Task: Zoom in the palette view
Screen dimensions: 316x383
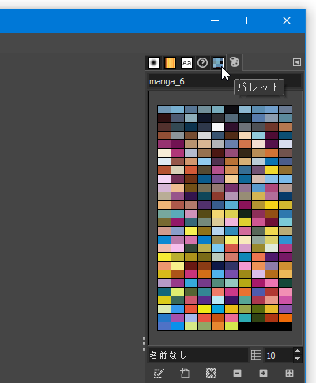Action: pyautogui.click(x=263, y=374)
